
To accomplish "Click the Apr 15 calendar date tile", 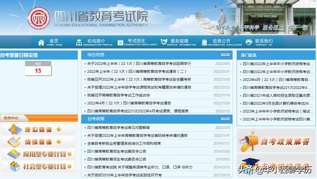I will point(38,68).
